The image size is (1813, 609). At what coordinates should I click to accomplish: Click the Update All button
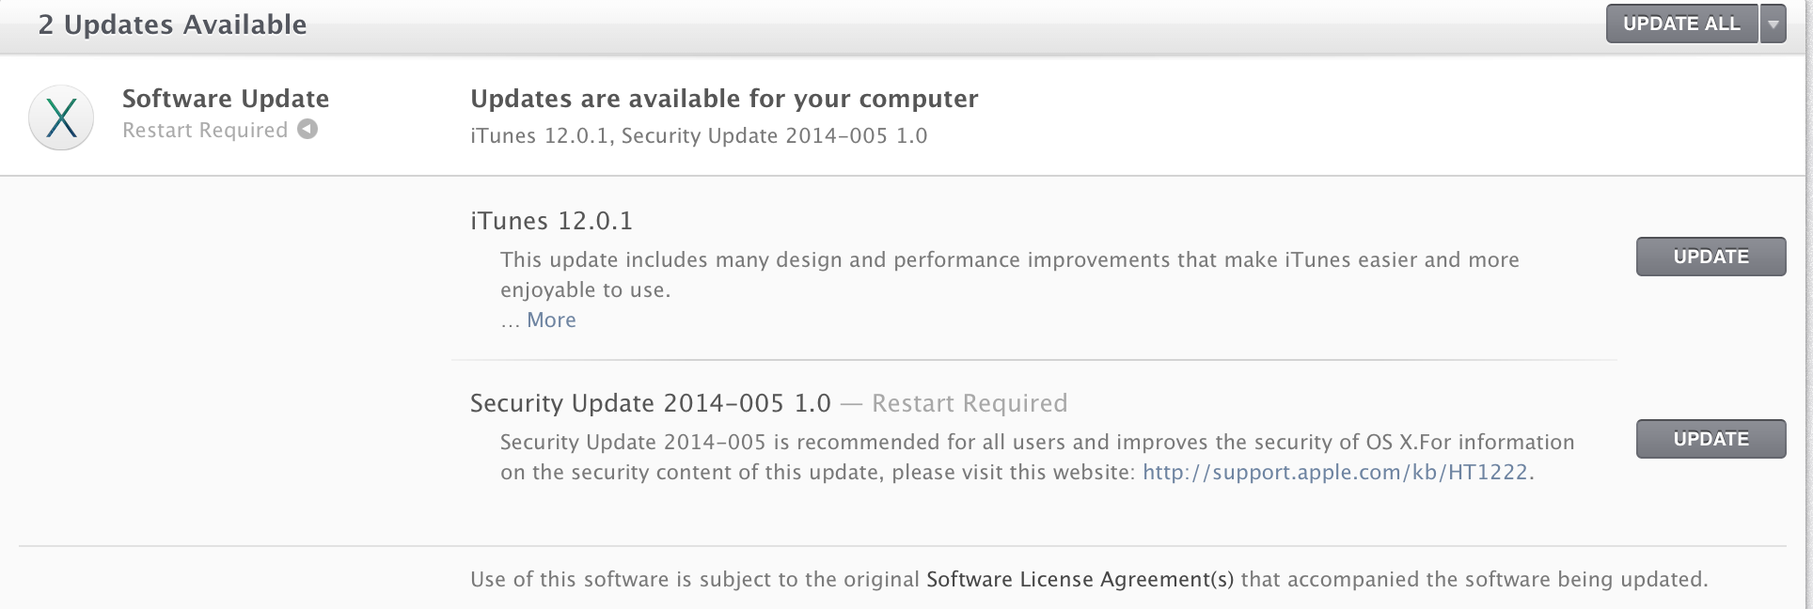pyautogui.click(x=1681, y=23)
